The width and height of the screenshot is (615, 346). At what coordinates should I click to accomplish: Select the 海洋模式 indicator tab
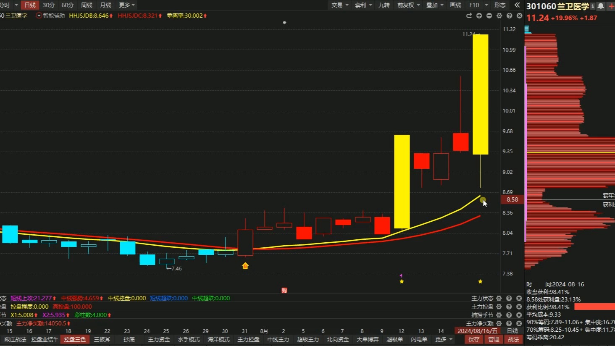(x=218, y=339)
